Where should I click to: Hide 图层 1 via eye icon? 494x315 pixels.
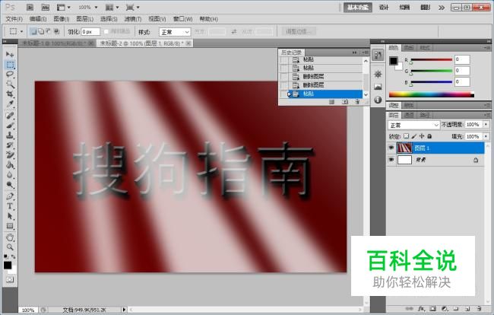click(391, 148)
